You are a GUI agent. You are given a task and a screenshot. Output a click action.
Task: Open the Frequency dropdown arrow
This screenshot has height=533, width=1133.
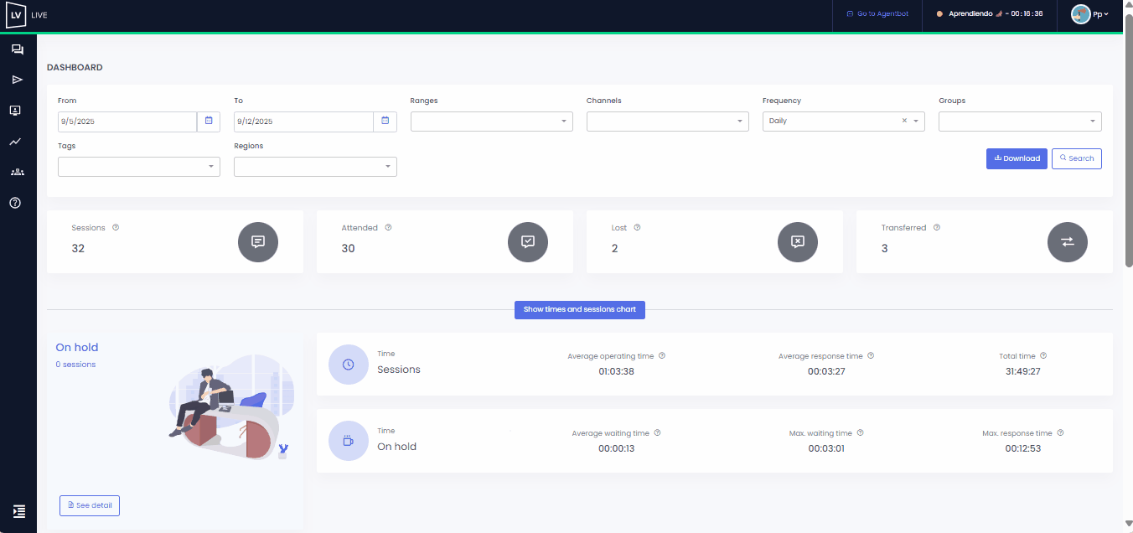917,122
